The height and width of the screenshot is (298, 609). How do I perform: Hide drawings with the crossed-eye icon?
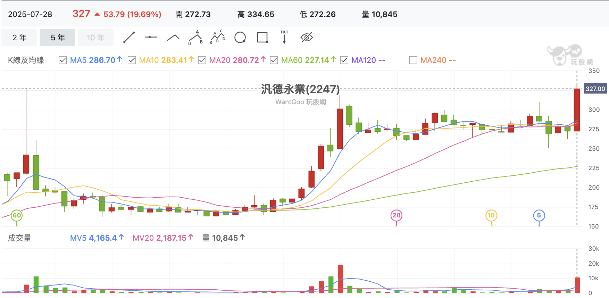point(307,38)
